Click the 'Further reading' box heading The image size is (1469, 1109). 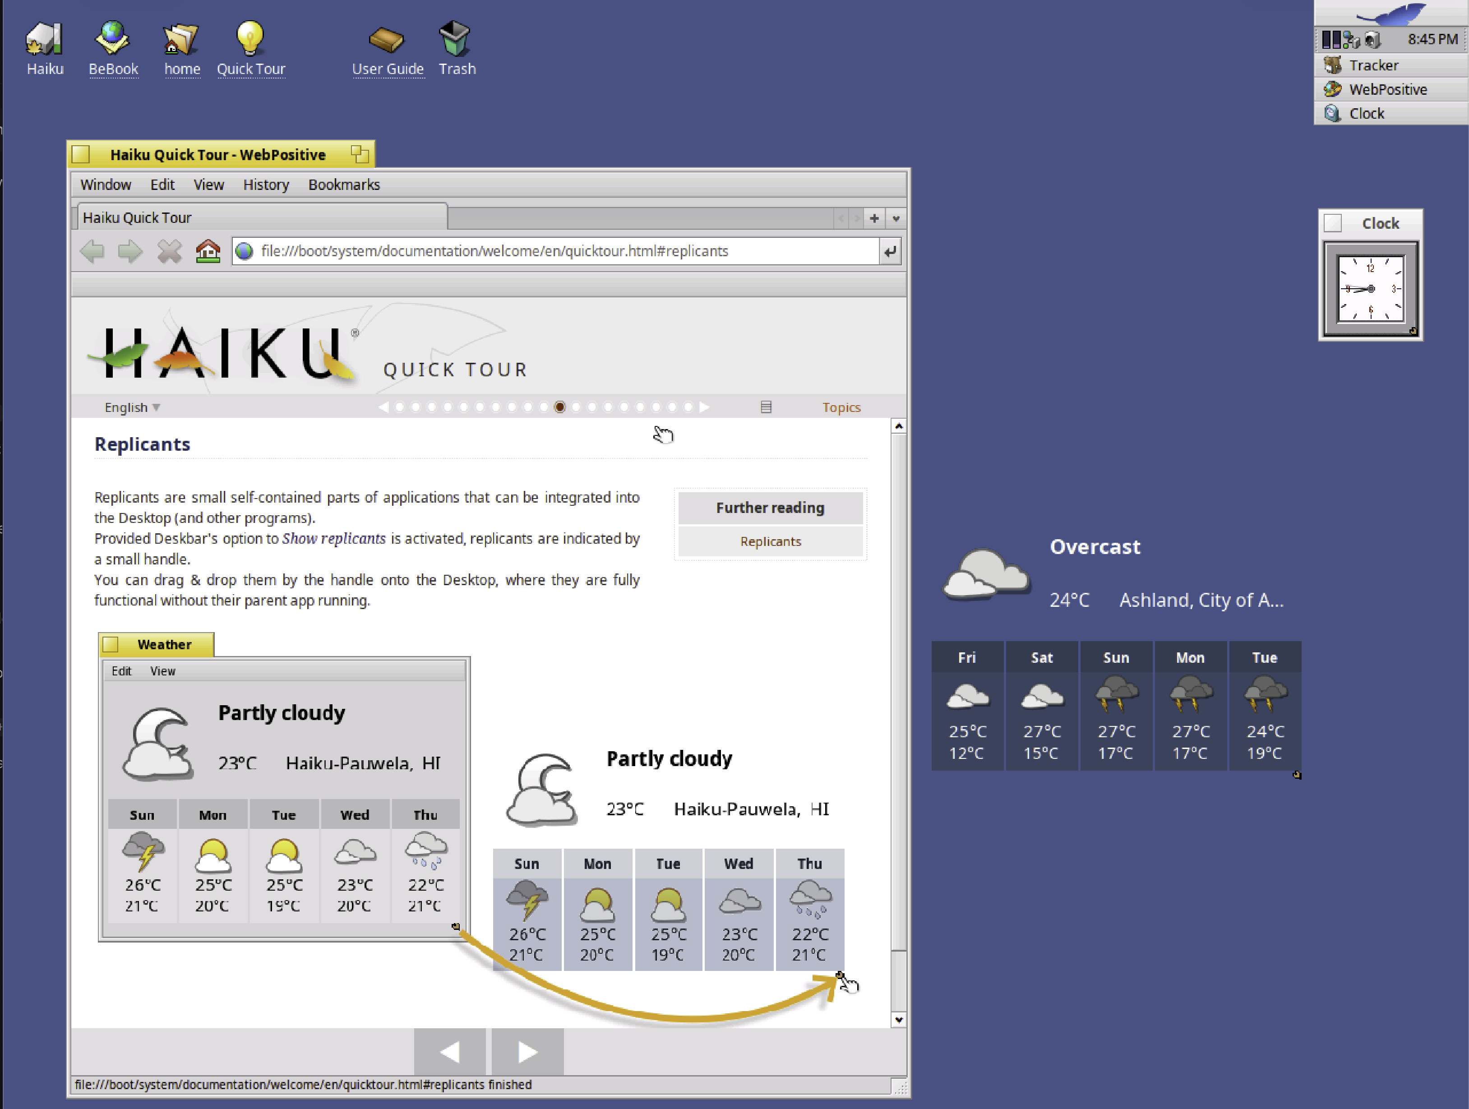[x=770, y=507]
